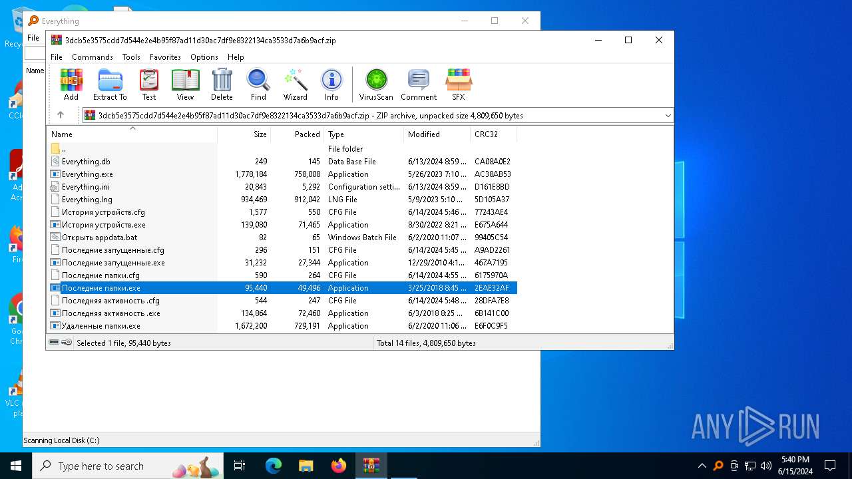Select Everything.exe file
The image size is (852, 479).
pyautogui.click(x=282, y=174)
